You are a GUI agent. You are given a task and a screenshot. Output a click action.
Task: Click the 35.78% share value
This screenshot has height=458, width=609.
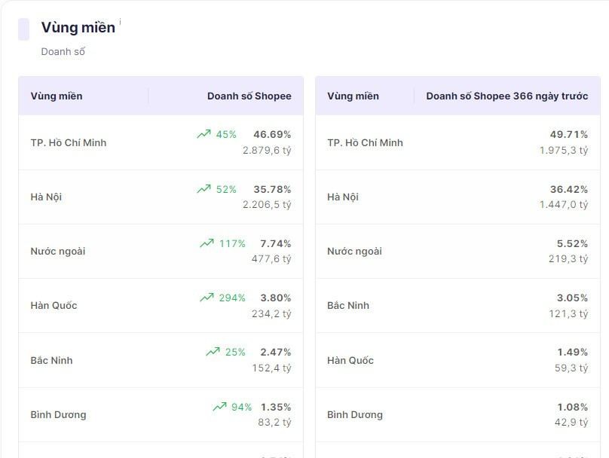(x=272, y=189)
